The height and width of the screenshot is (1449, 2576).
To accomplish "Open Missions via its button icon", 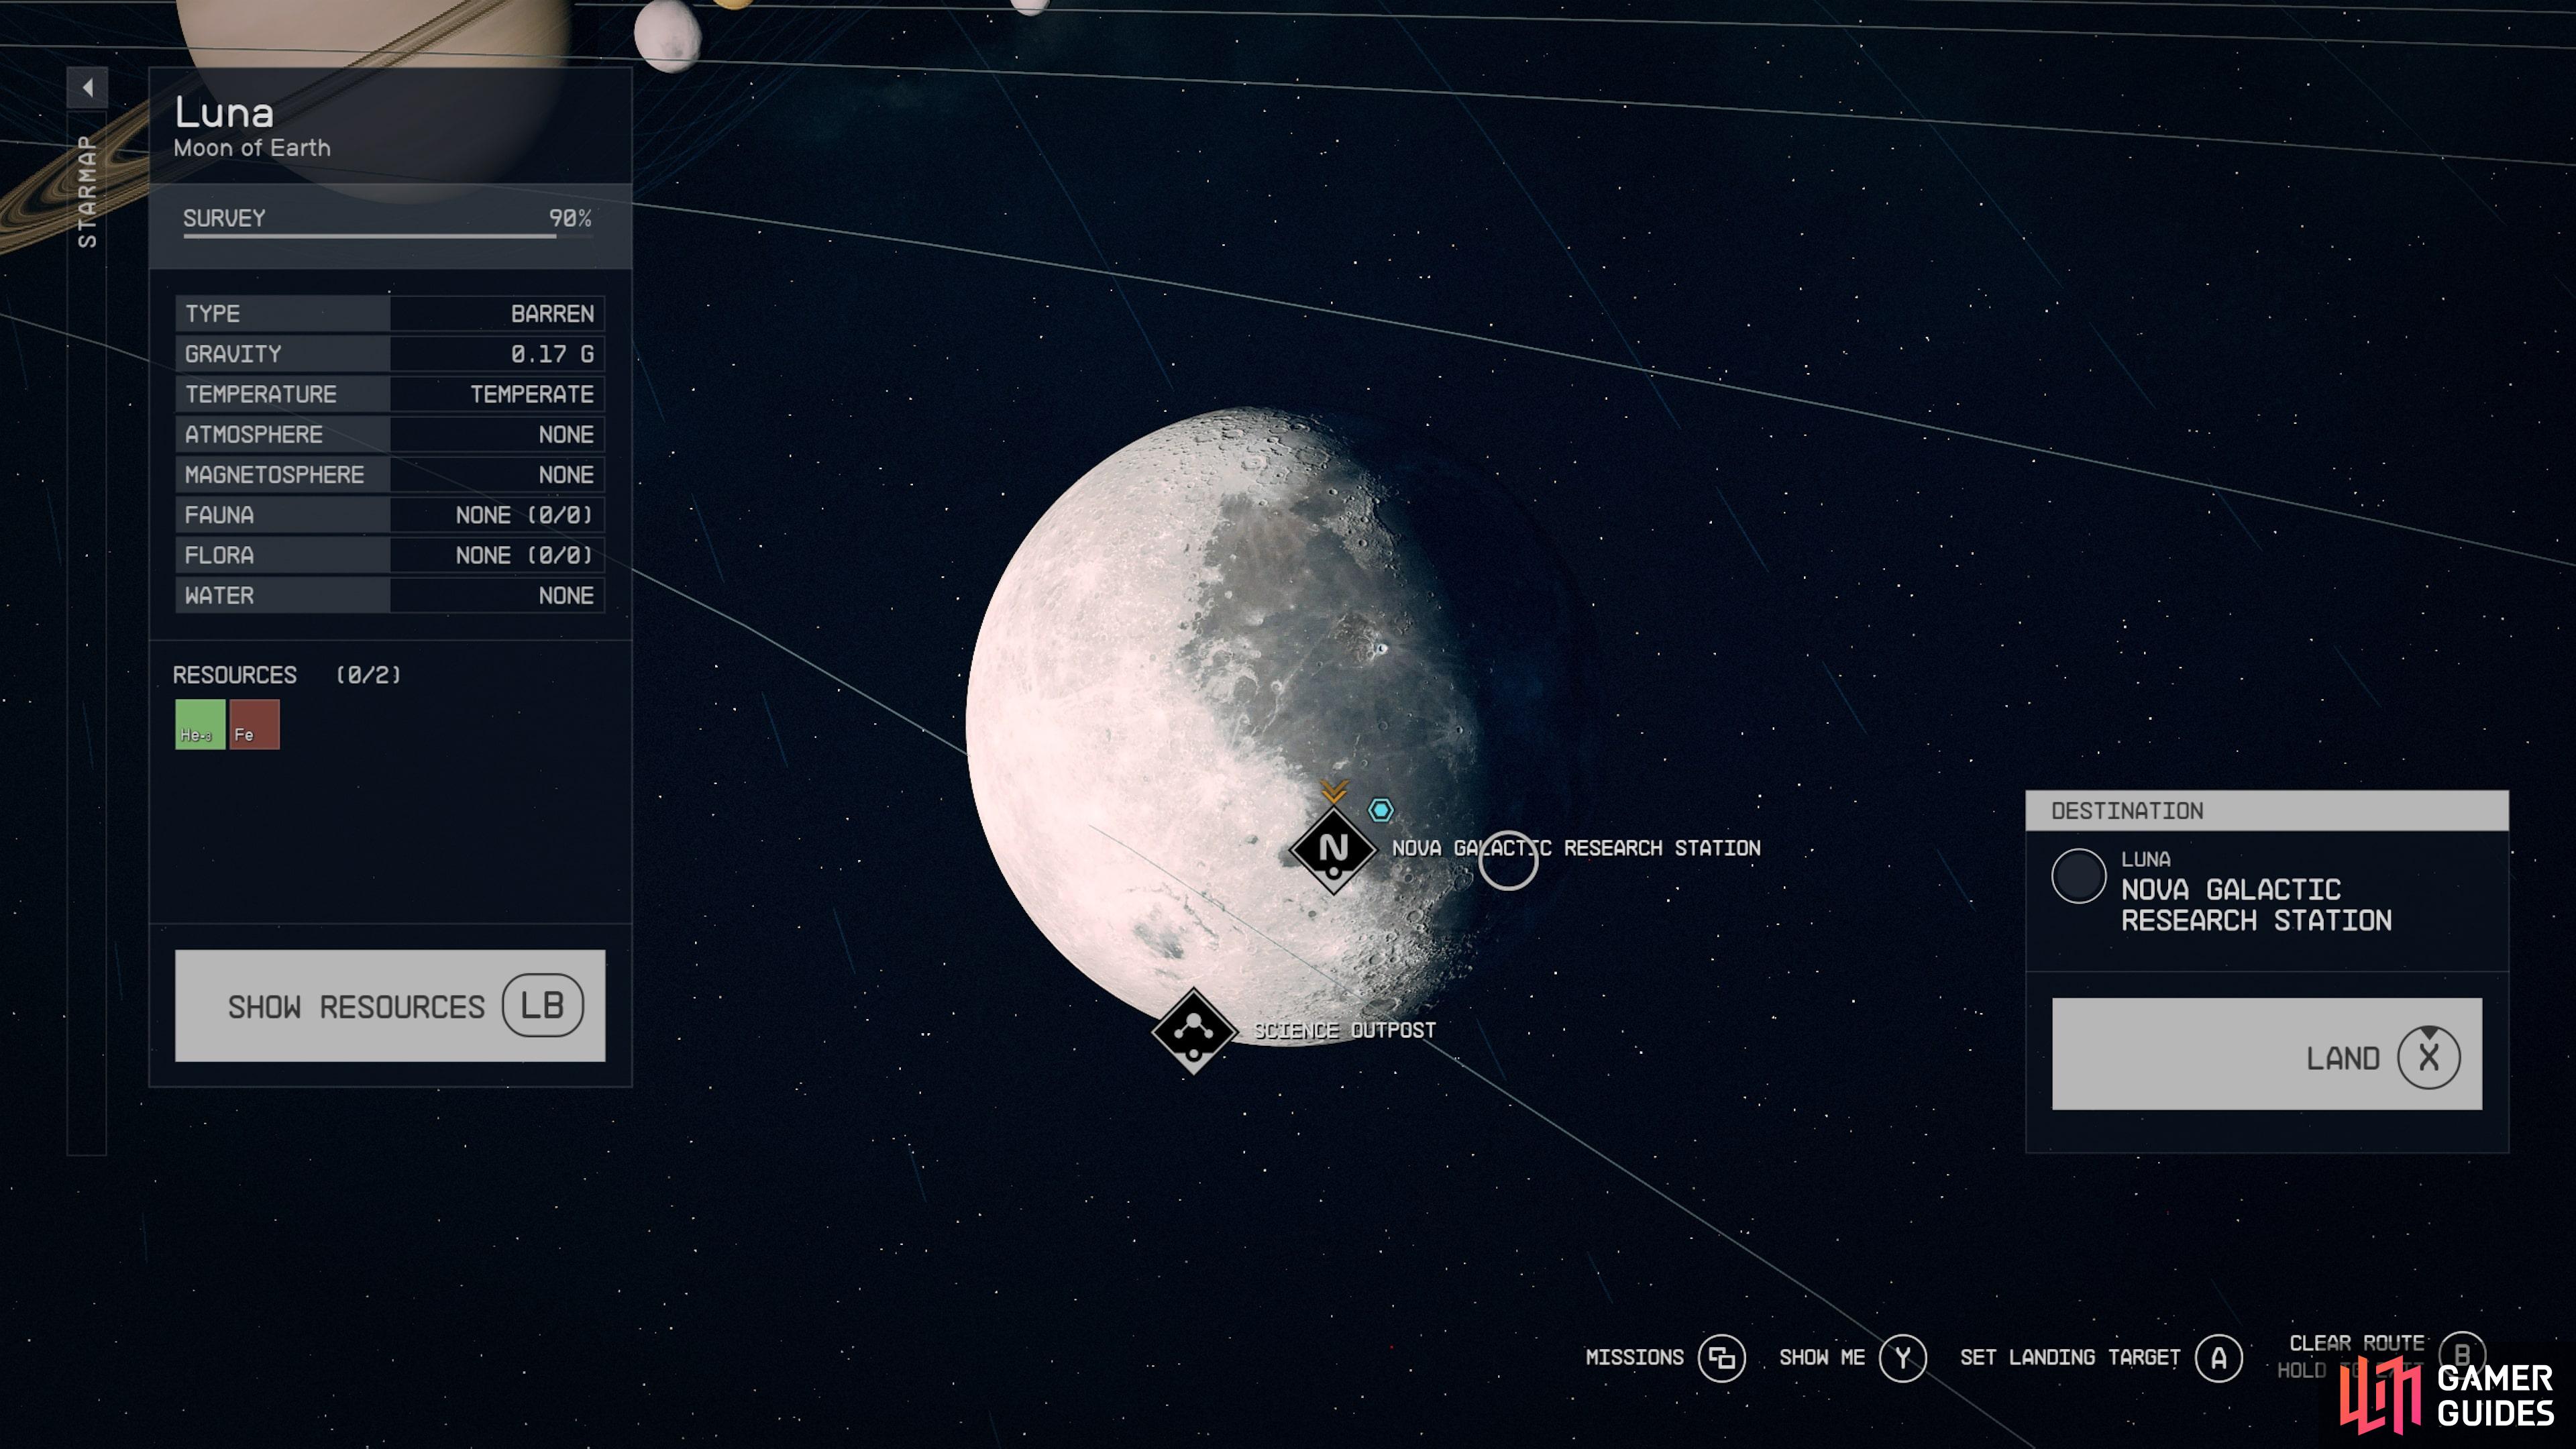I will coord(1721,1358).
